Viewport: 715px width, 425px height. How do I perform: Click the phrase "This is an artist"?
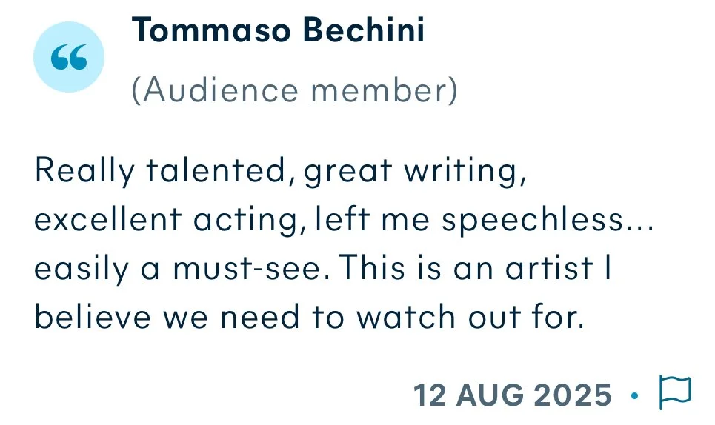tap(466, 268)
